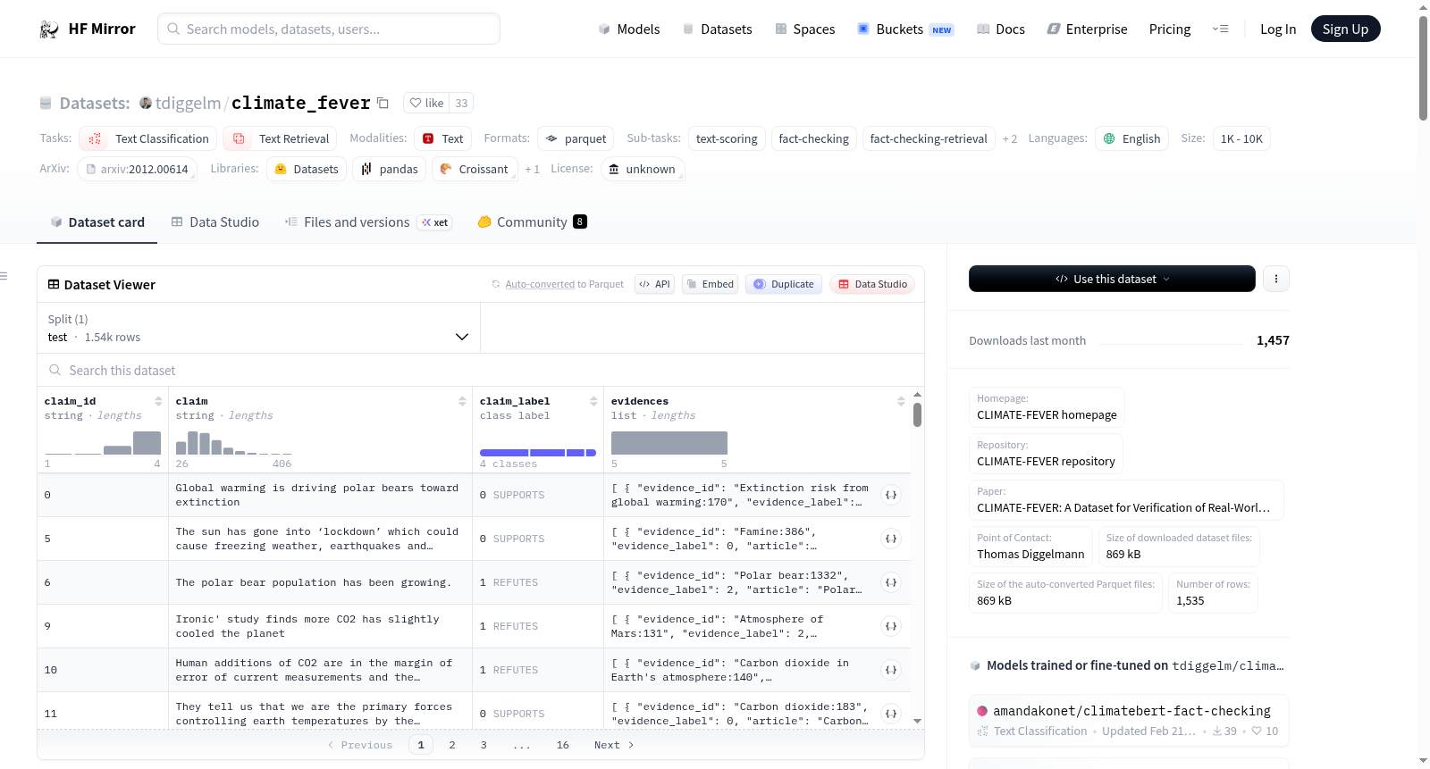The width and height of the screenshot is (1430, 769).
Task: Click the Log In link
Action: (1278, 29)
